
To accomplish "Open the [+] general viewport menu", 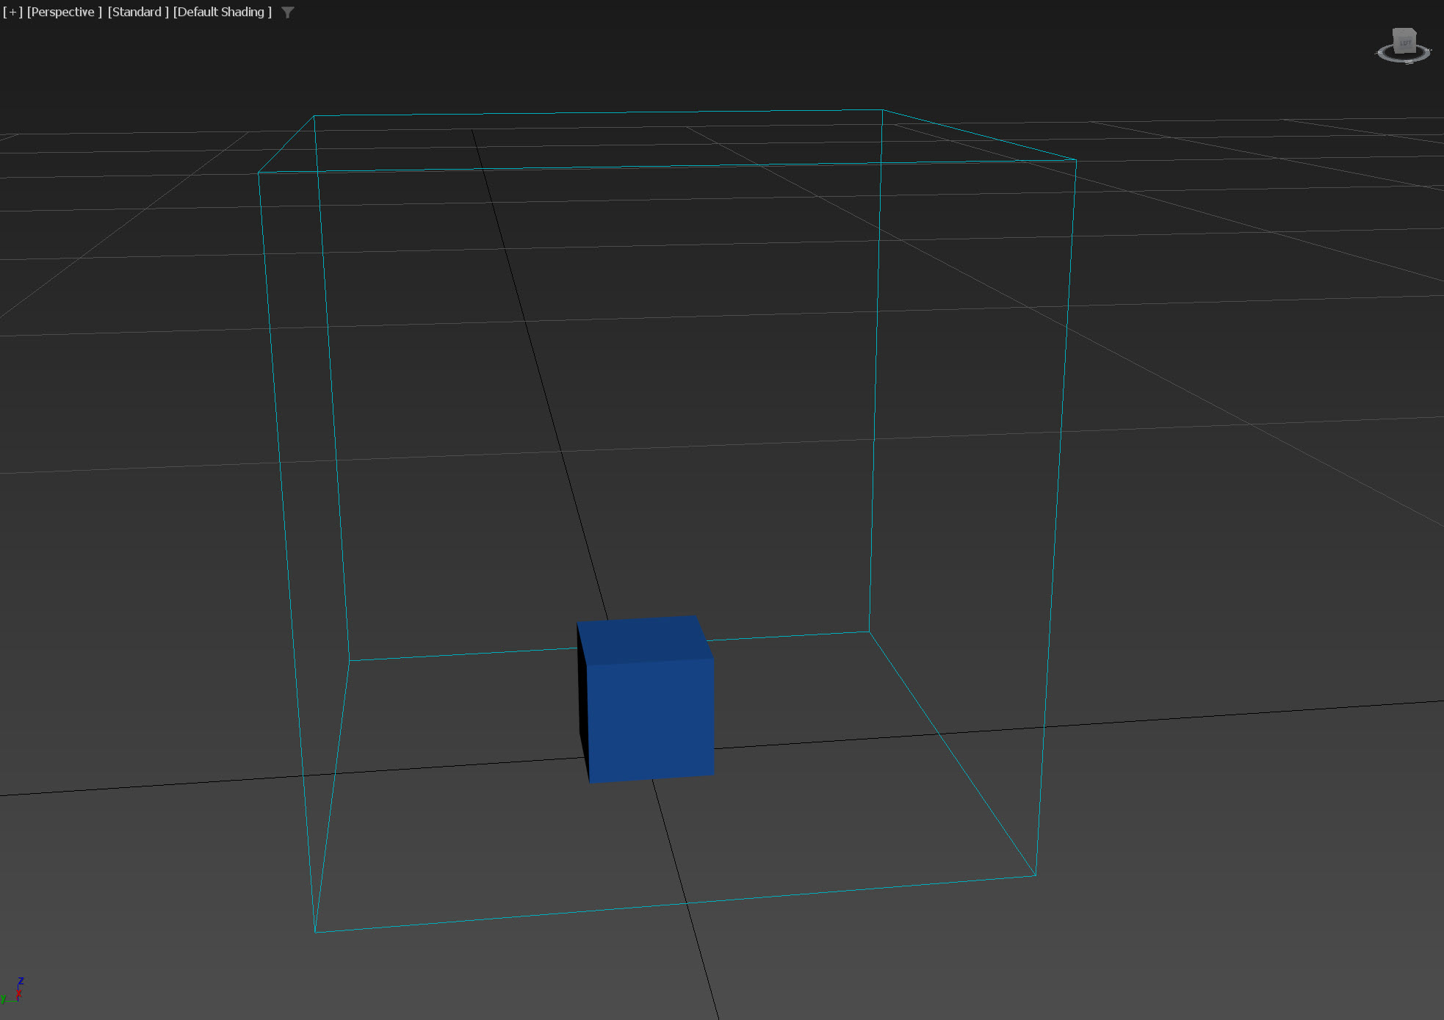I will tap(12, 12).
